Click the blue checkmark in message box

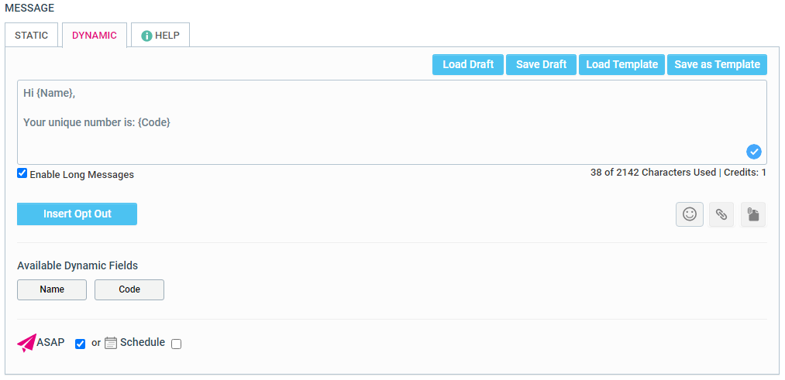pos(754,152)
